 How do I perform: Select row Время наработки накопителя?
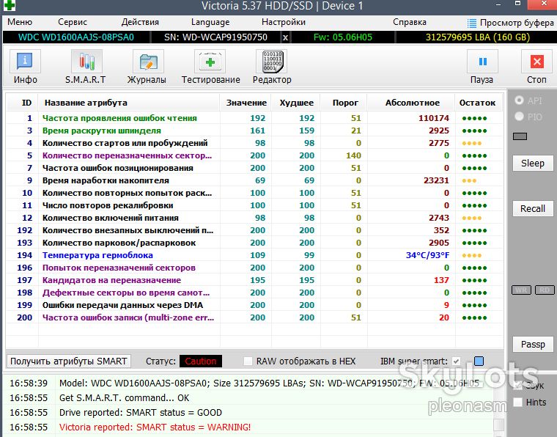point(254,180)
